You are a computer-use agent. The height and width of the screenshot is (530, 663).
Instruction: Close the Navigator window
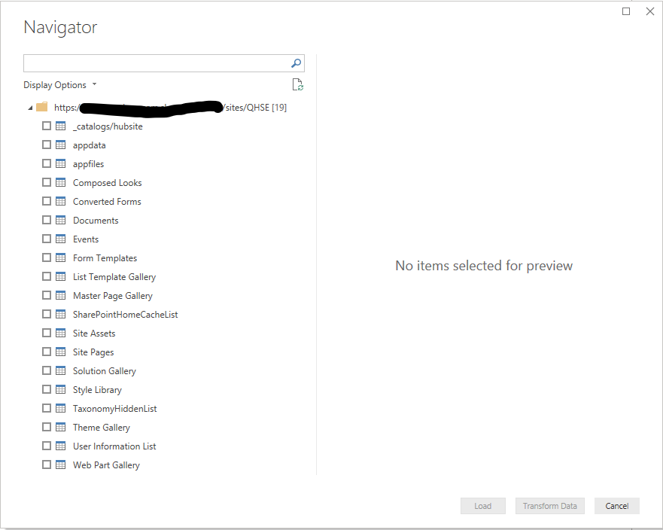(x=650, y=11)
